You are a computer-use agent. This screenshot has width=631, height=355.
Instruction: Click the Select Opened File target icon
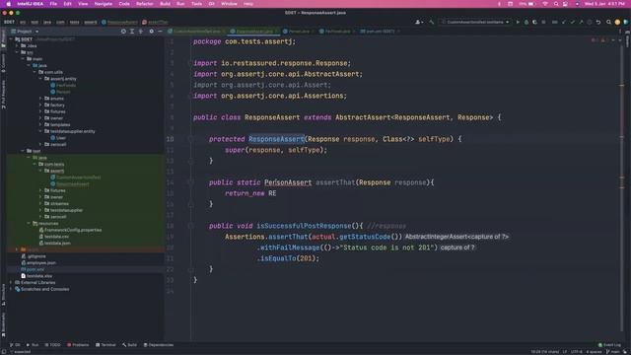coord(123,32)
